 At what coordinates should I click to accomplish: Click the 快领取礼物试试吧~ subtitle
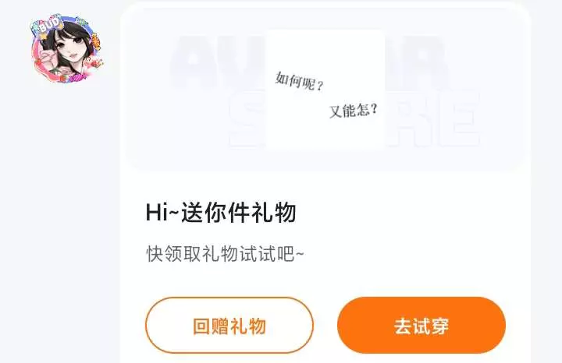(225, 254)
